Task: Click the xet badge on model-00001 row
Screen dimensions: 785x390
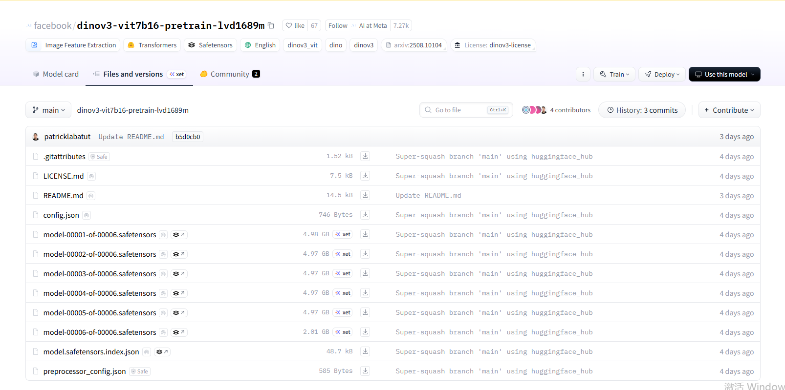Action: (343, 234)
